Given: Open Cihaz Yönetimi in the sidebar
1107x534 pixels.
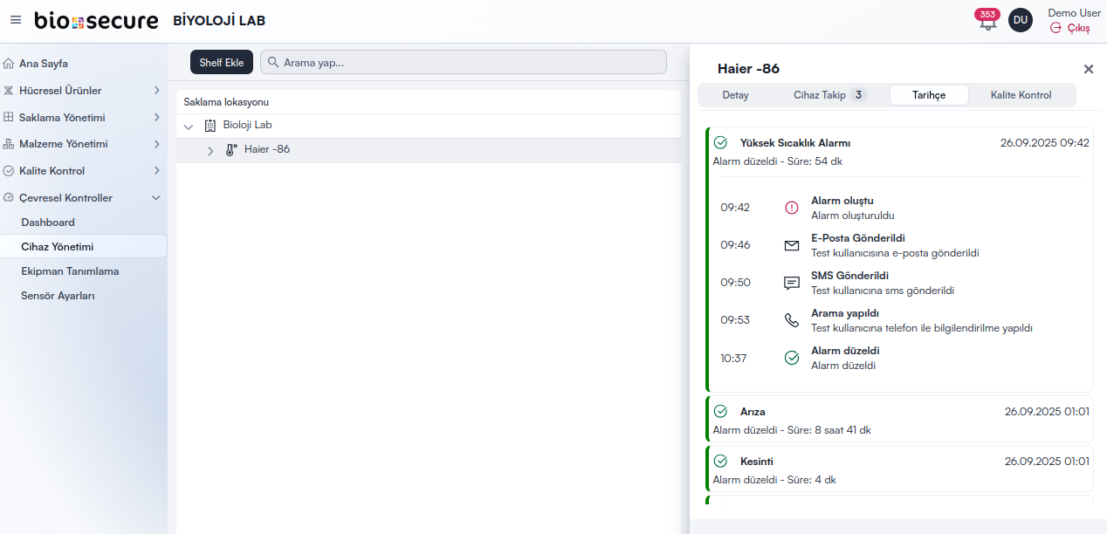Looking at the screenshot, I should pyautogui.click(x=84, y=247).
